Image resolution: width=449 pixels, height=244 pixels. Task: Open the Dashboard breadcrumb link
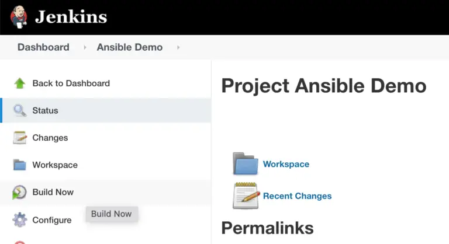point(43,47)
